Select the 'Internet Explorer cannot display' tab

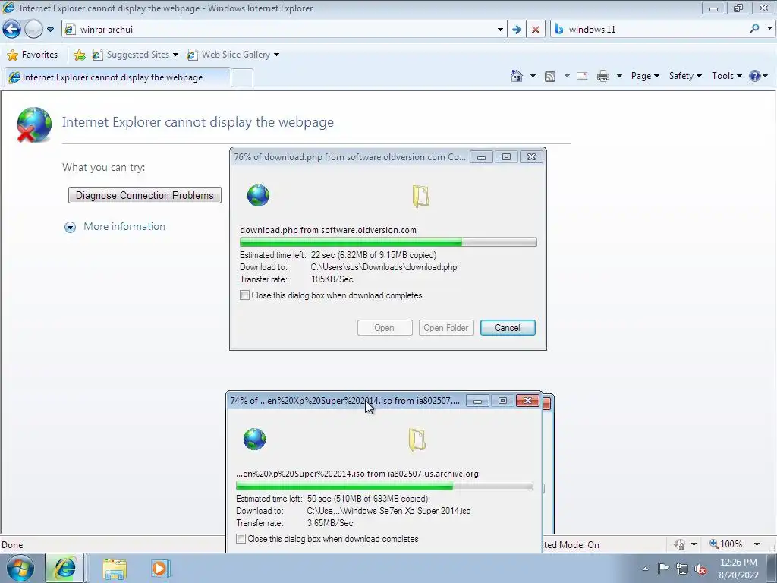(x=117, y=77)
